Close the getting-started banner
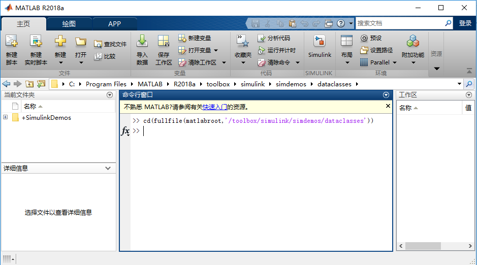Screen dimensions: 477x265 click(x=388, y=106)
